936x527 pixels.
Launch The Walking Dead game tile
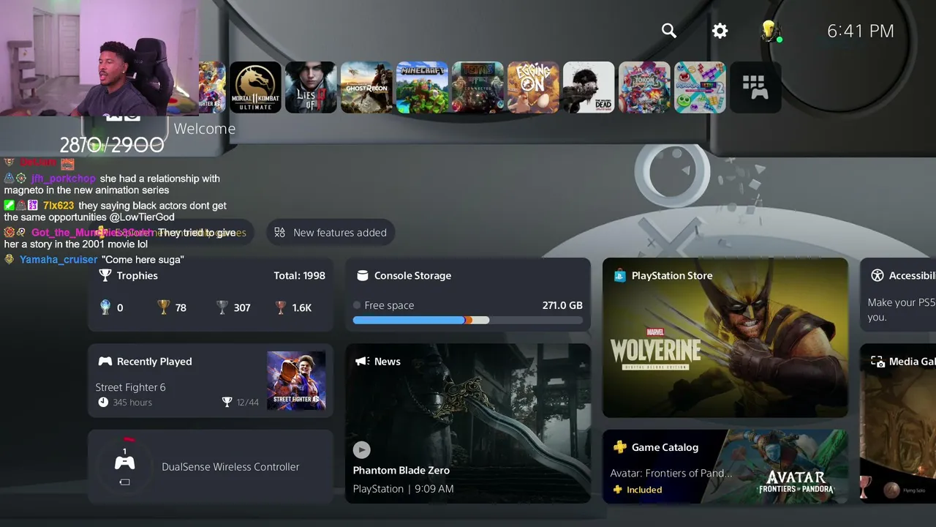(x=589, y=87)
